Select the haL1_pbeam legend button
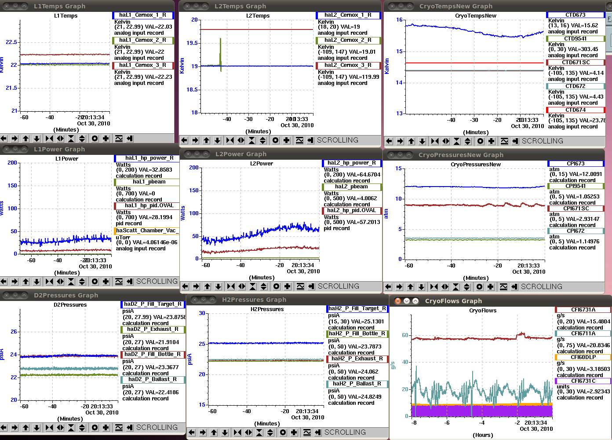Image resolution: width=612 pixels, height=440 pixels. (147, 182)
